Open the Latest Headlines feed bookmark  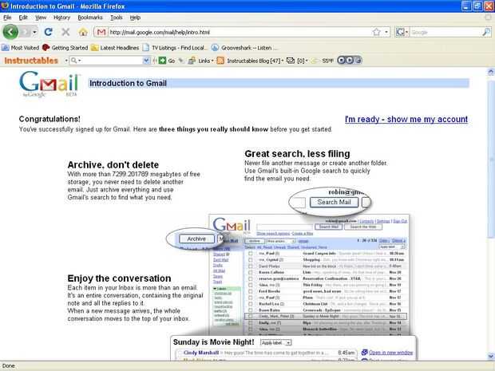115,48
